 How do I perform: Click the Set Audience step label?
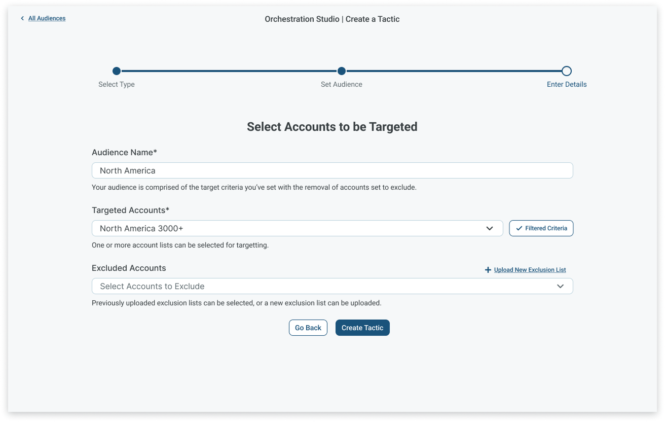pyautogui.click(x=342, y=84)
